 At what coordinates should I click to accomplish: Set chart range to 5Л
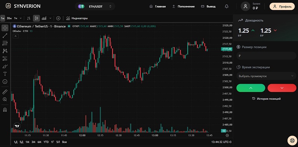[58, 142]
